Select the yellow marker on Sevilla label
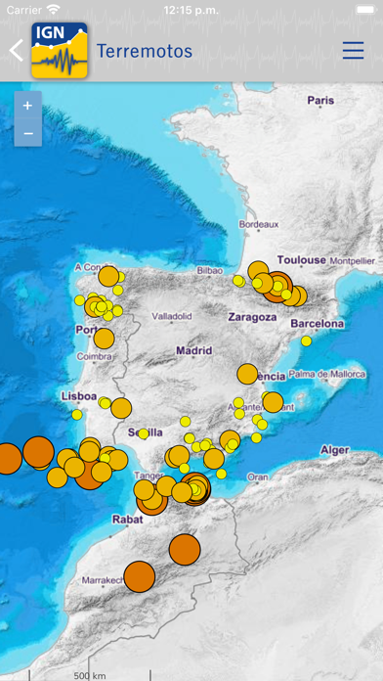Image resolution: width=383 pixels, height=681 pixels. click(x=144, y=433)
